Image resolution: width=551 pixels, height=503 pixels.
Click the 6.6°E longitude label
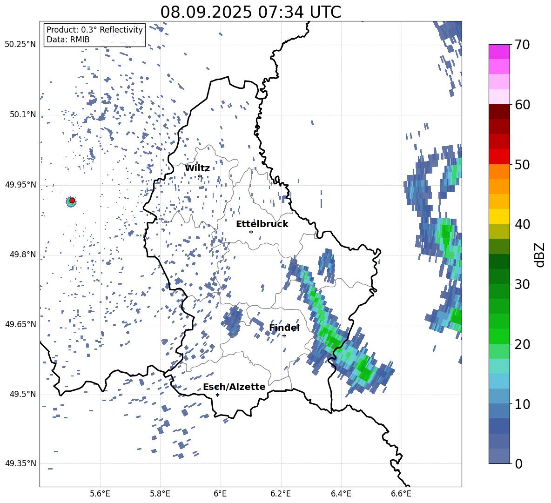[x=401, y=494]
